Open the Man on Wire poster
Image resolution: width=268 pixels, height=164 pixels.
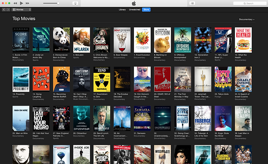pos(21,118)
